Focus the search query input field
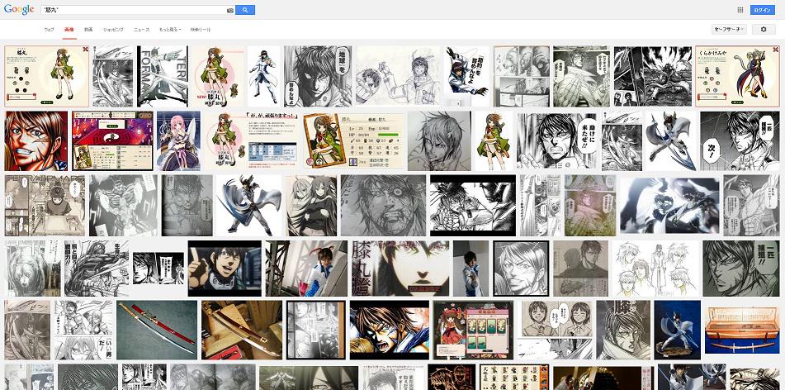The height and width of the screenshot is (390, 785). (x=132, y=10)
